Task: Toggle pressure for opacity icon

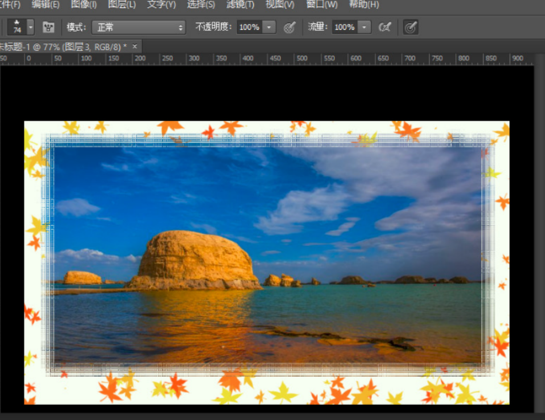Action: [x=289, y=27]
